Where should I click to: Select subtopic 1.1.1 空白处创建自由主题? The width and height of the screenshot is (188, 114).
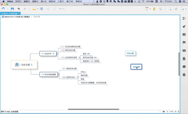70,46
